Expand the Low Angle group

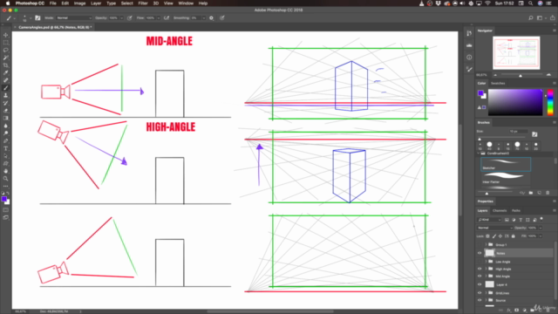pos(487,262)
